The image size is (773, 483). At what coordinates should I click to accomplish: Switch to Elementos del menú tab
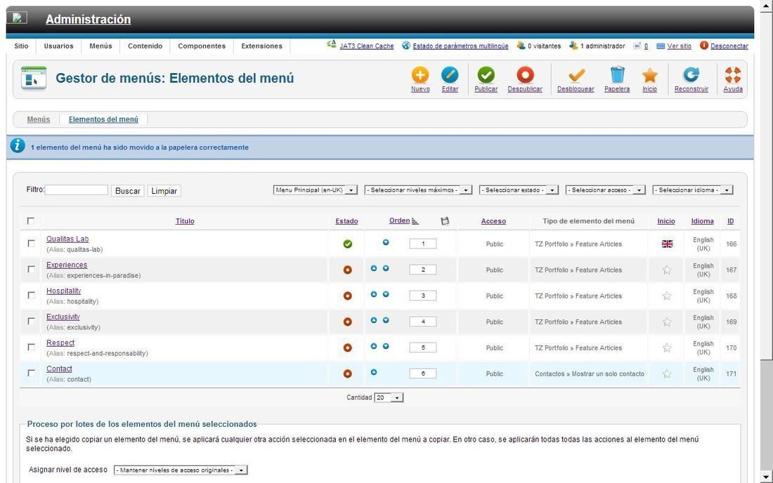103,119
